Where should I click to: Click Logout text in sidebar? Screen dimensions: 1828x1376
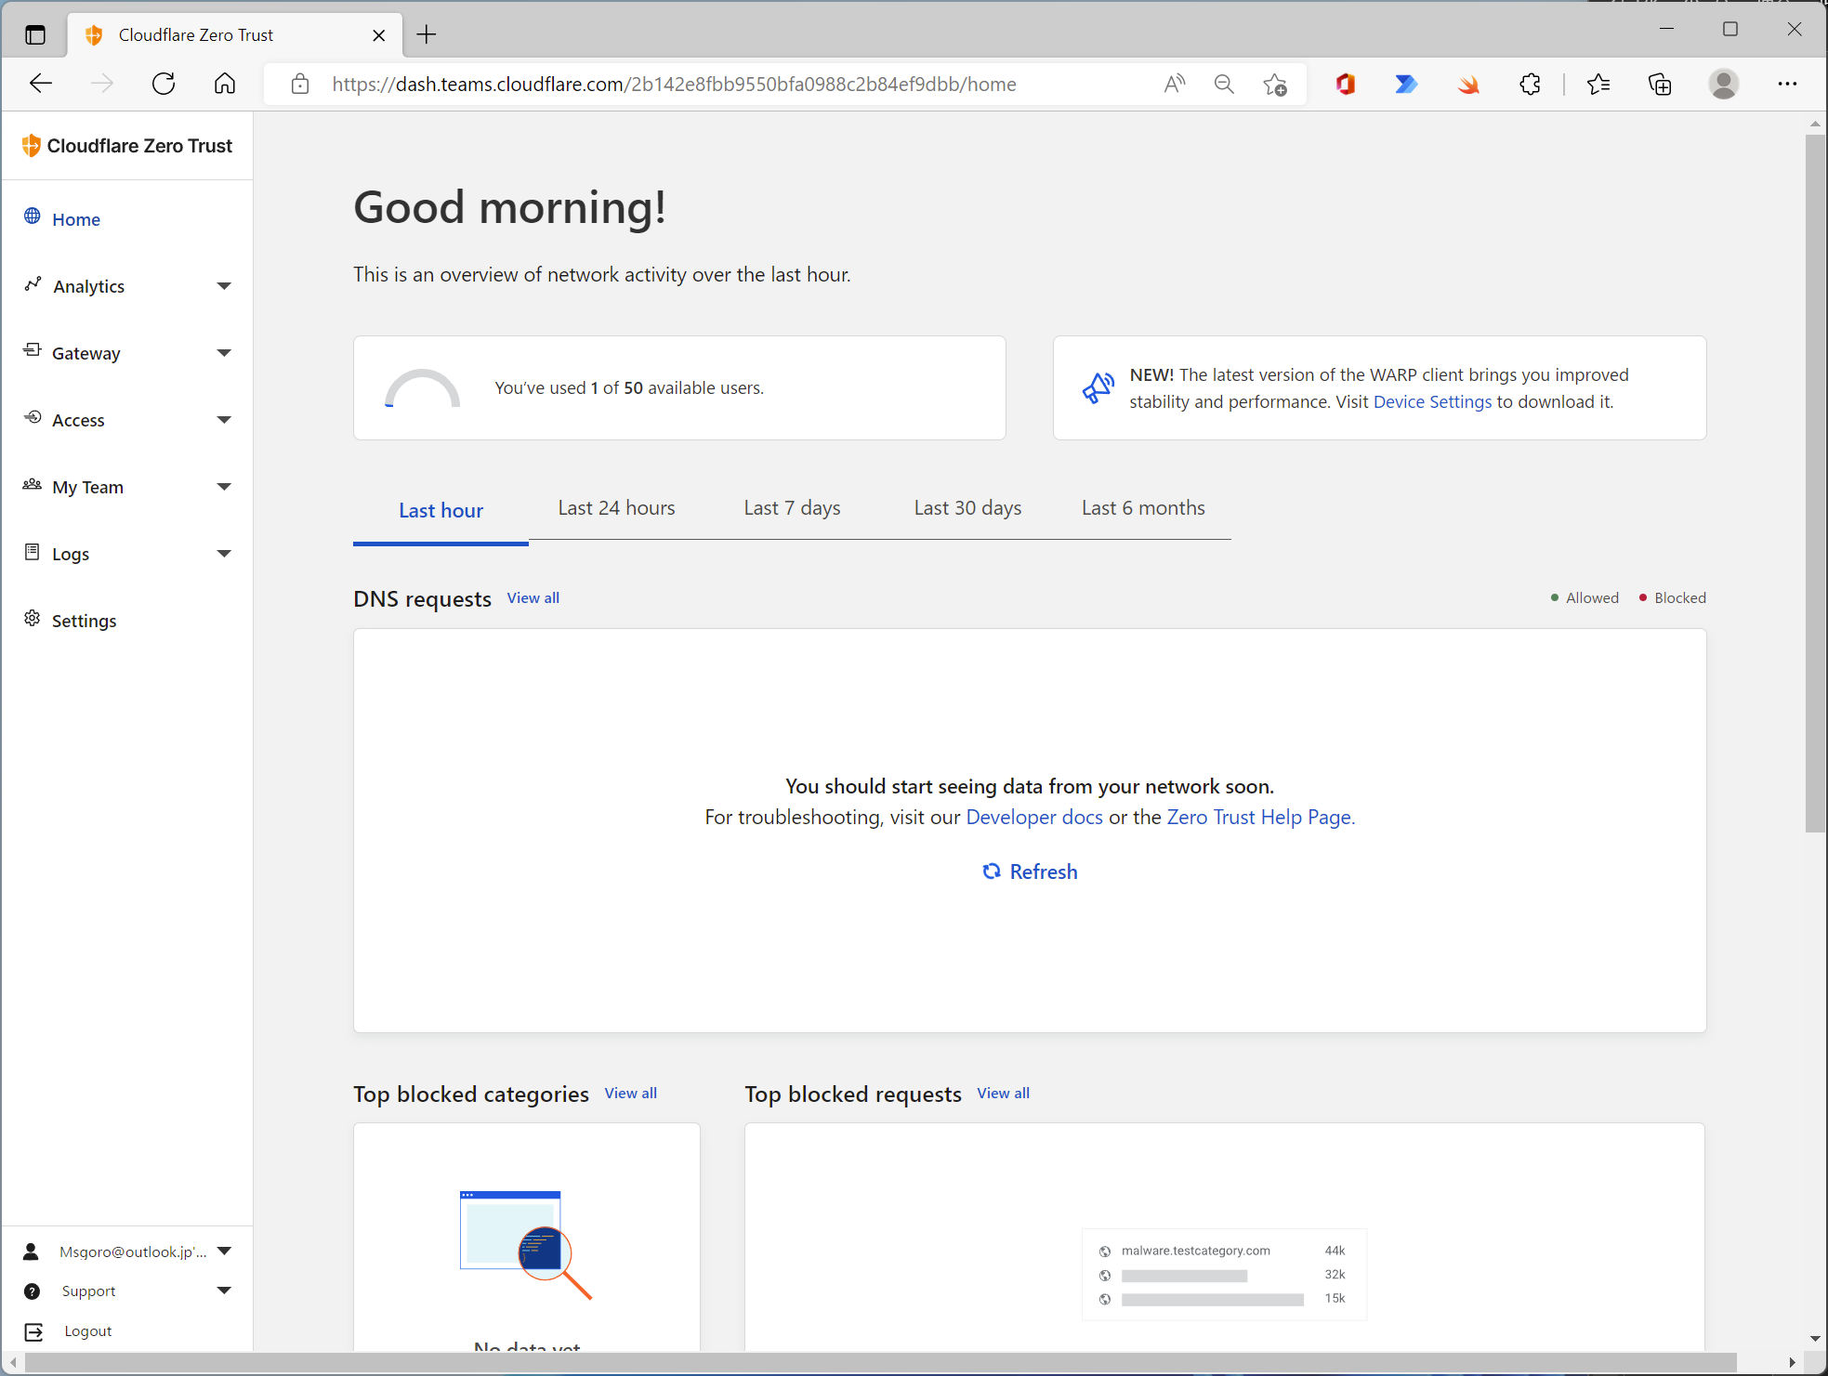[x=88, y=1331]
